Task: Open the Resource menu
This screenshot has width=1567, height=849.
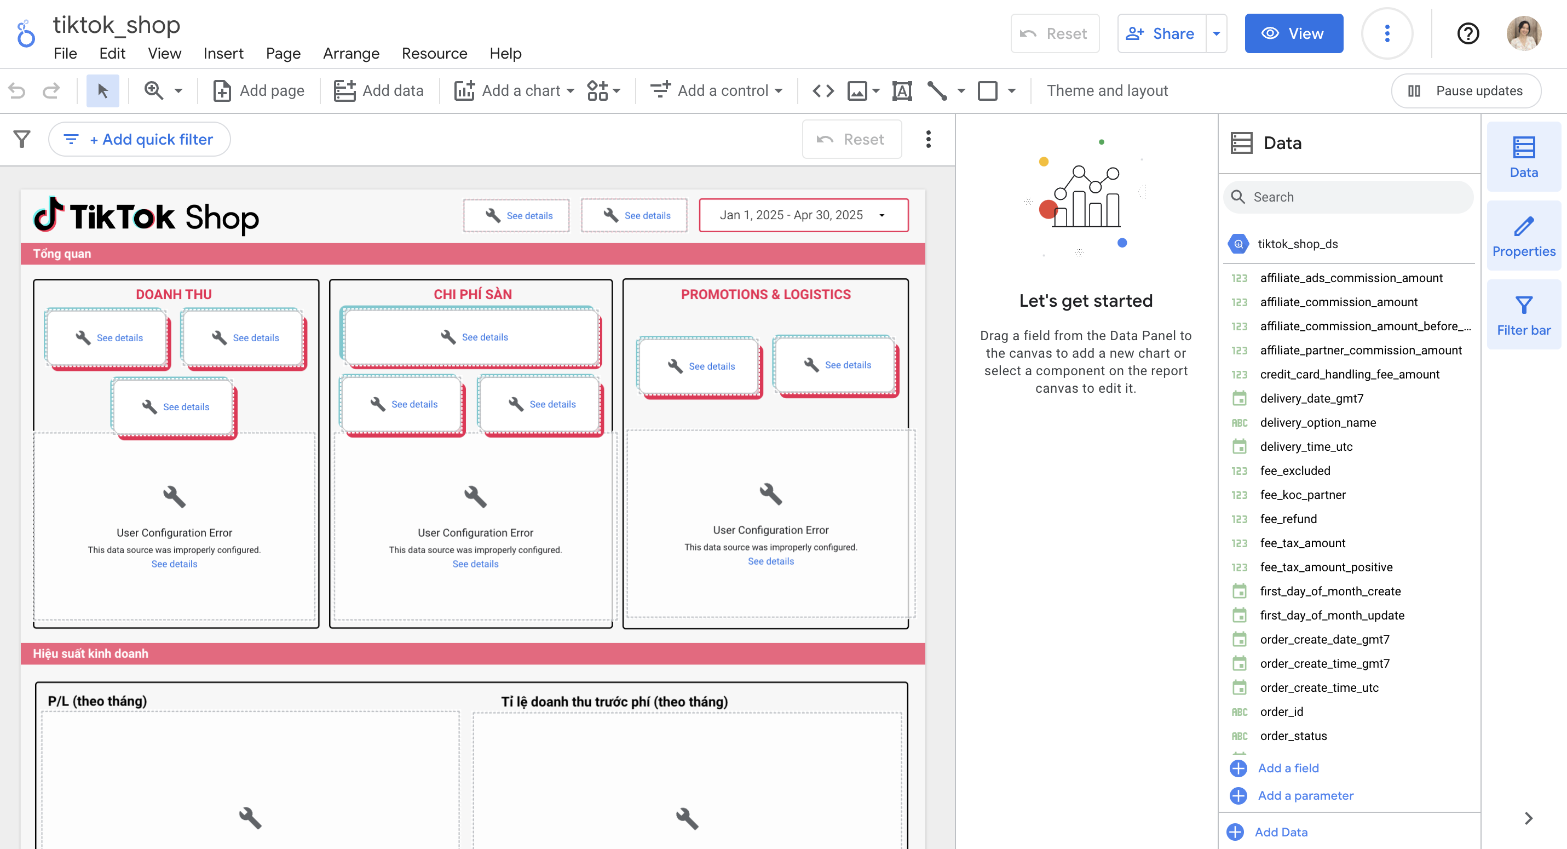Action: tap(434, 54)
